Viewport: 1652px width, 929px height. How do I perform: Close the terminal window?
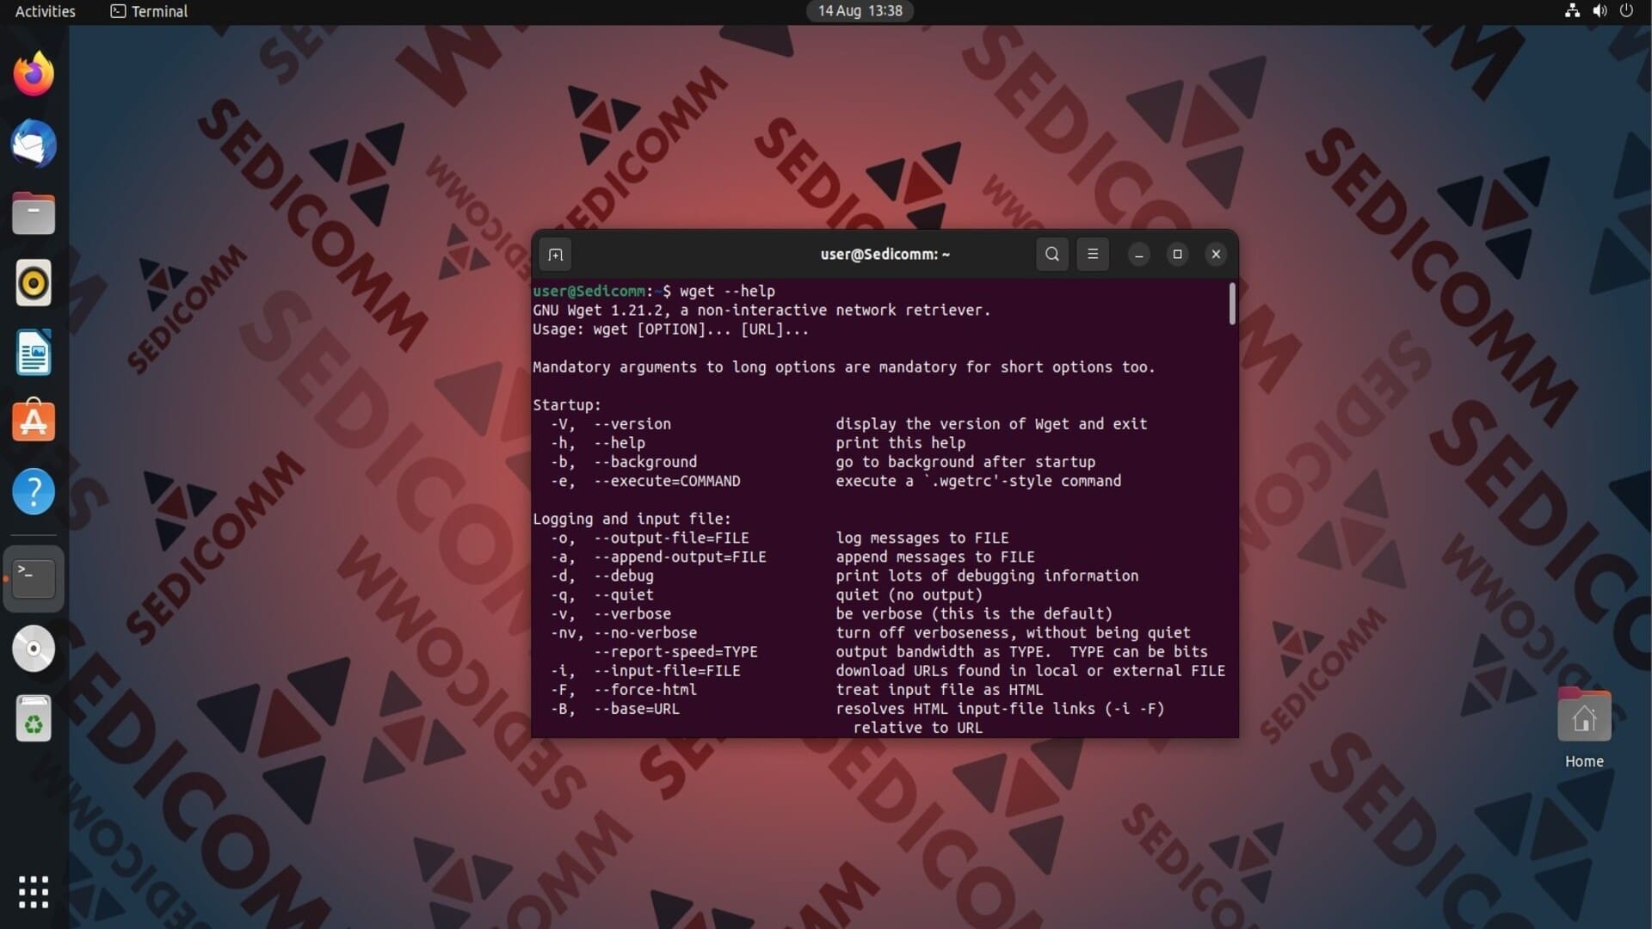[1216, 255]
